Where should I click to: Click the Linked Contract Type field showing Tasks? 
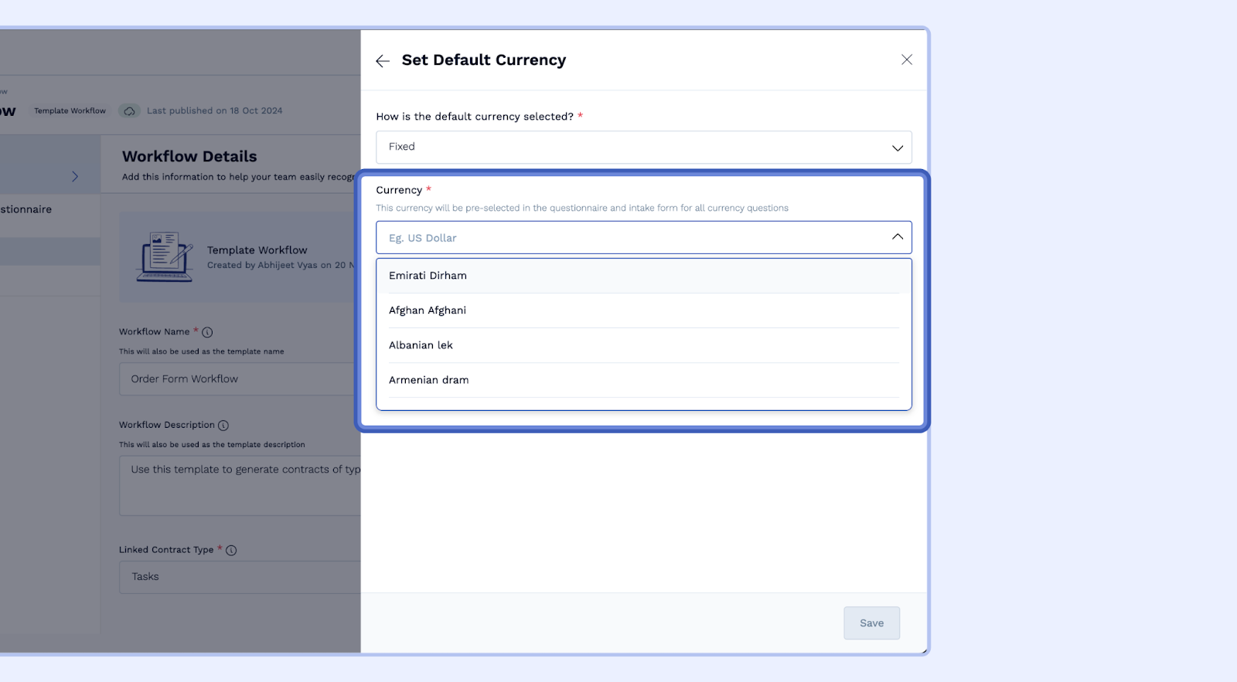point(240,577)
